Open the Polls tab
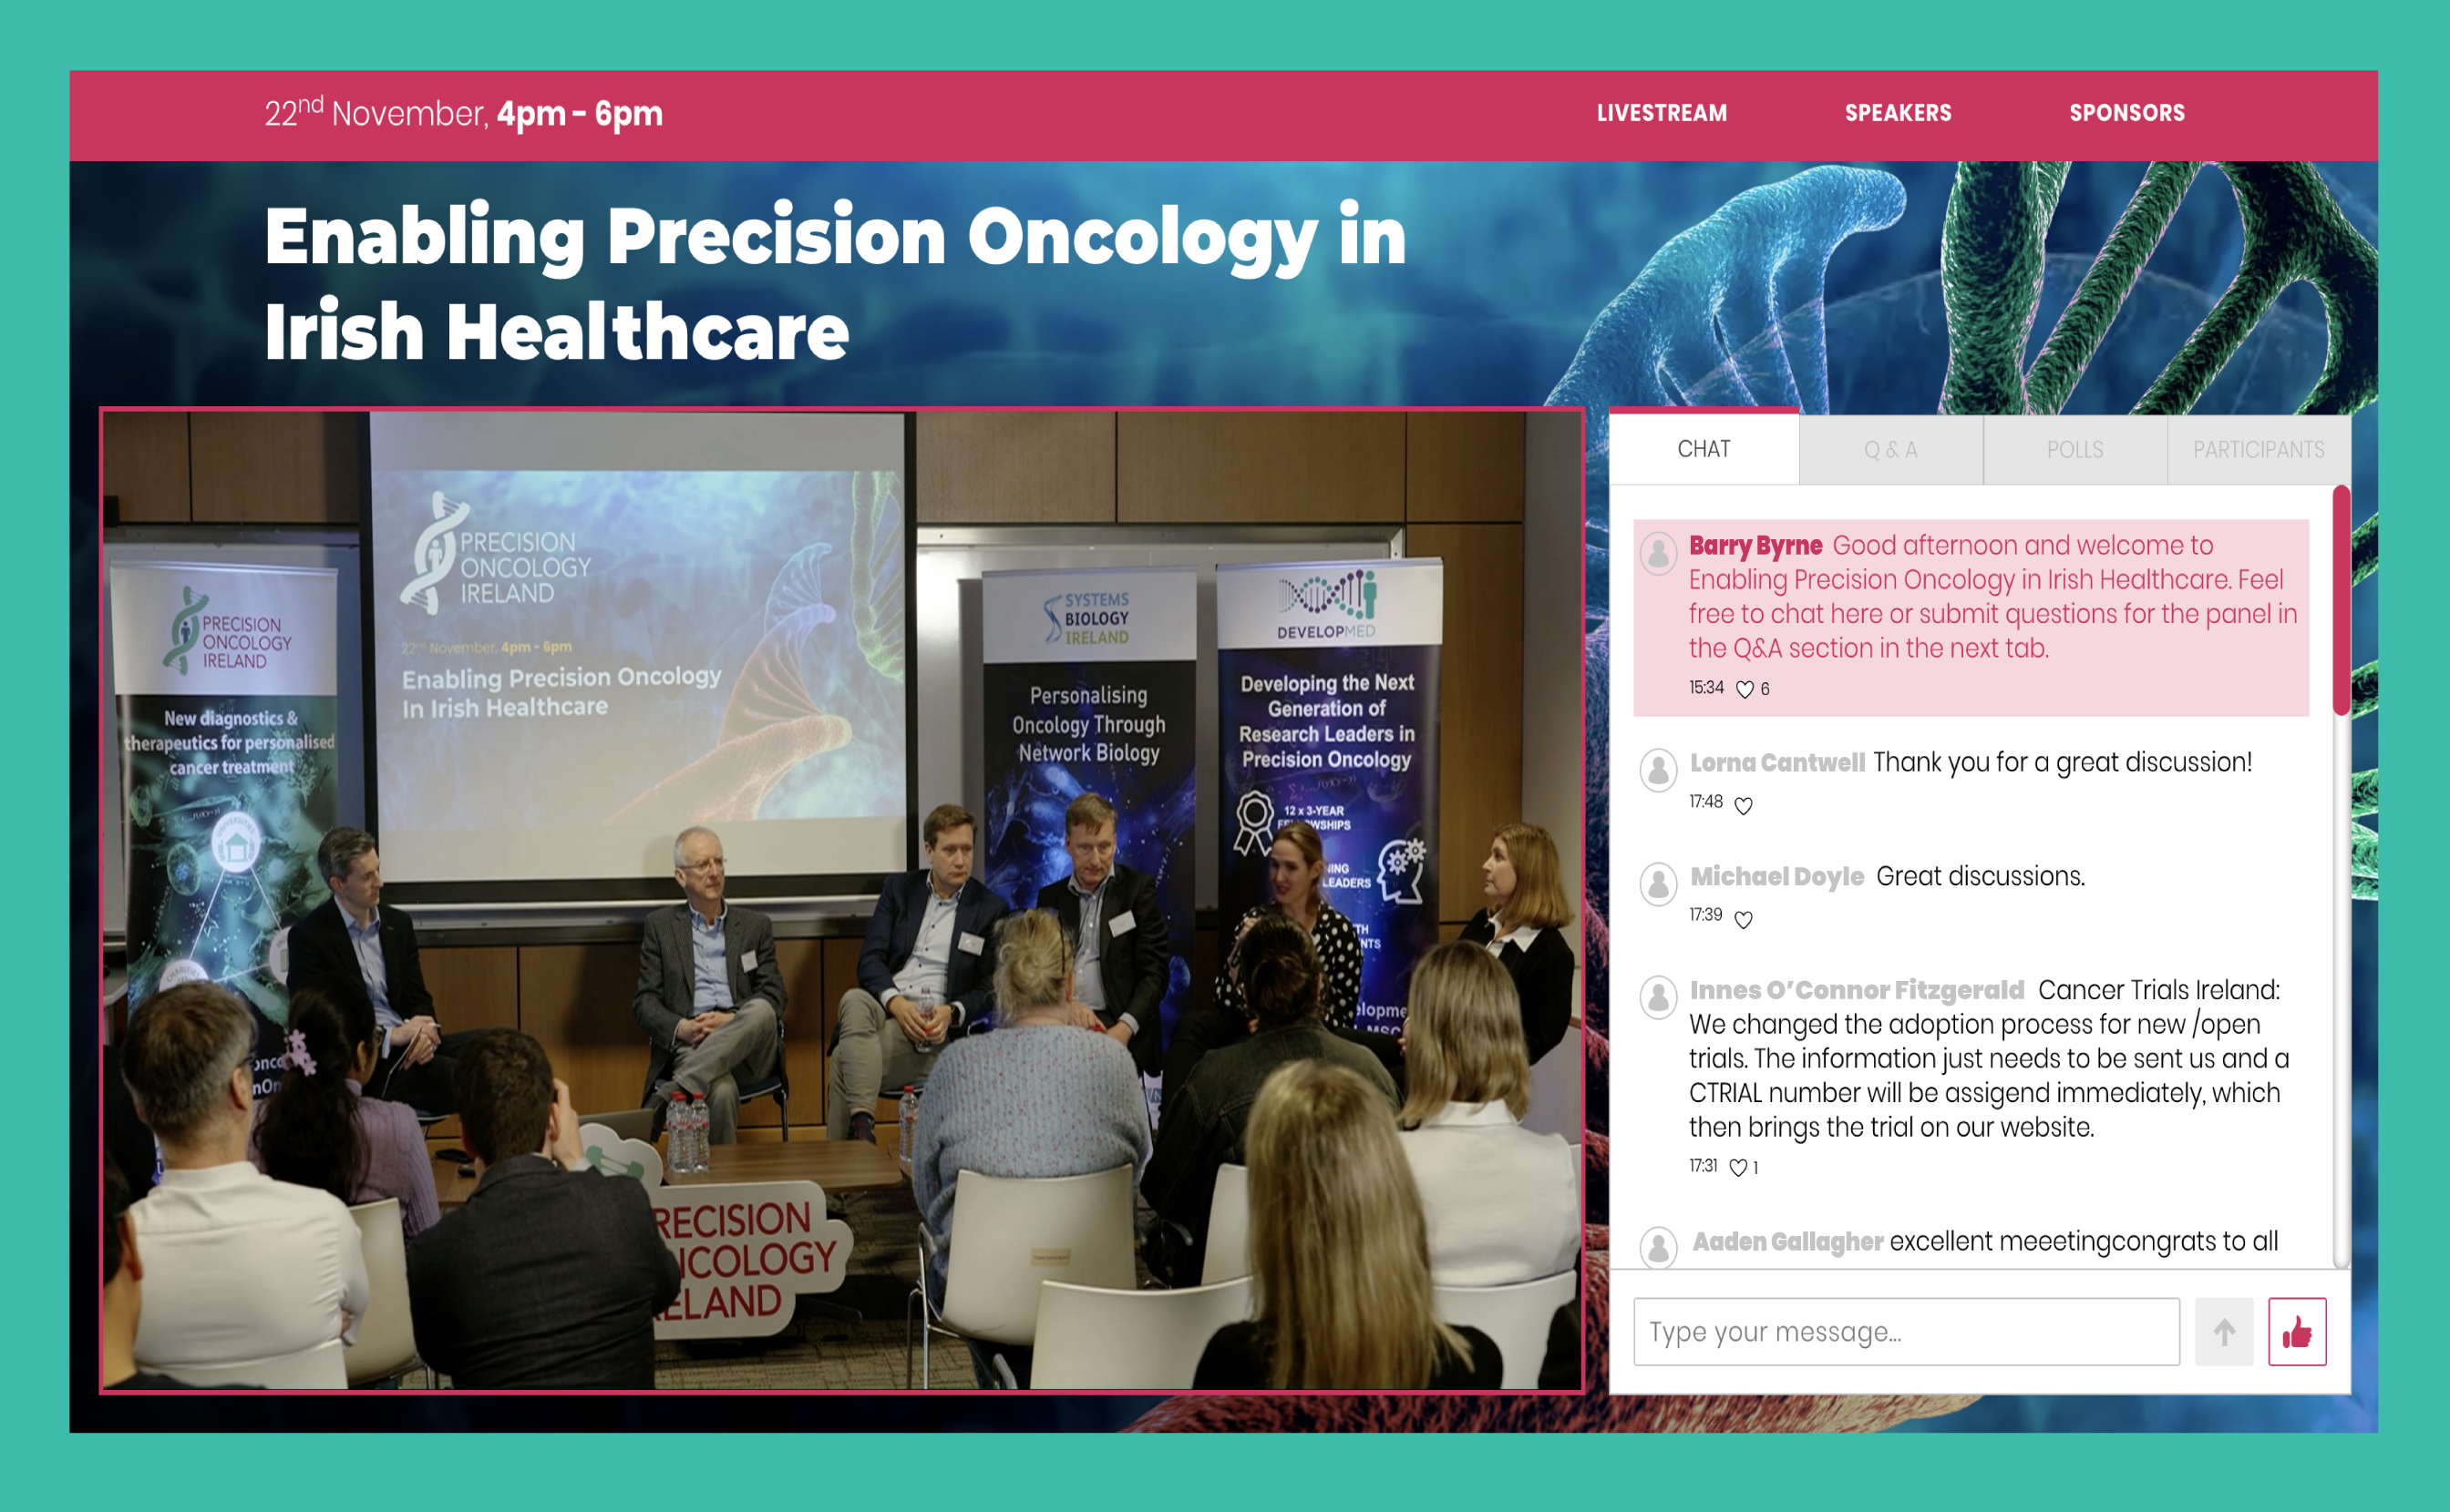2450x1512 pixels. [x=2074, y=450]
